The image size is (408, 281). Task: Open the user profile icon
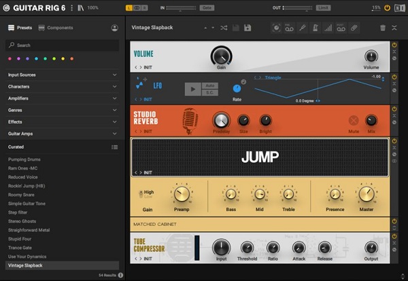click(114, 28)
